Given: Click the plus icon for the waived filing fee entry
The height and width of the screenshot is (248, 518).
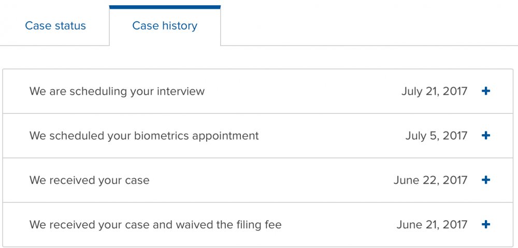Looking at the screenshot, I should point(485,225).
